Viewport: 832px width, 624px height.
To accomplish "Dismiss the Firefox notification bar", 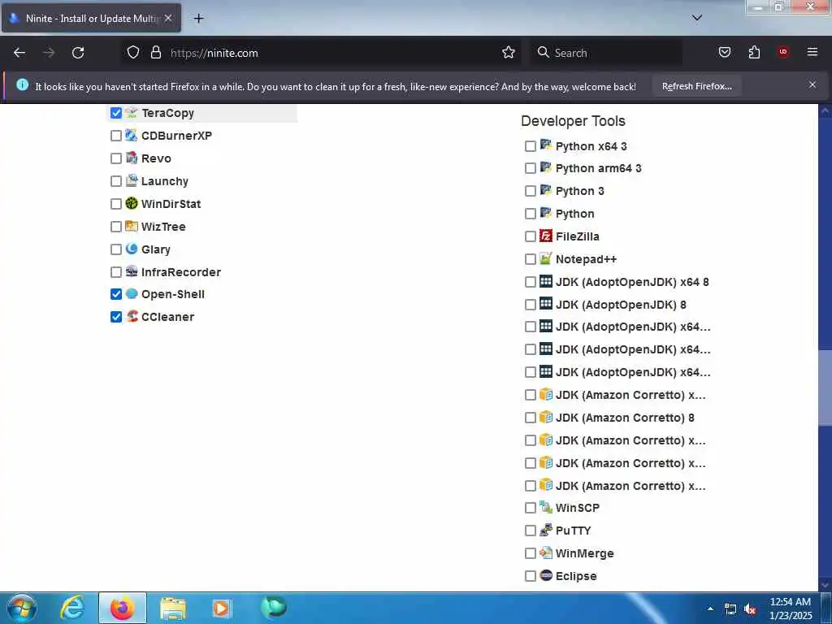I will click(812, 84).
